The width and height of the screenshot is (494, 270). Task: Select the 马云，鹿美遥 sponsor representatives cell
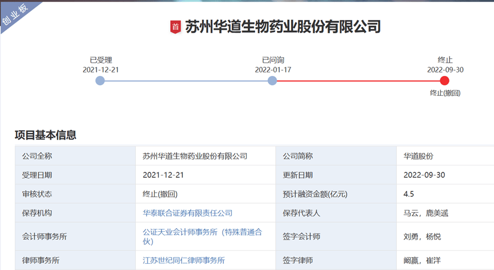tap(425, 213)
